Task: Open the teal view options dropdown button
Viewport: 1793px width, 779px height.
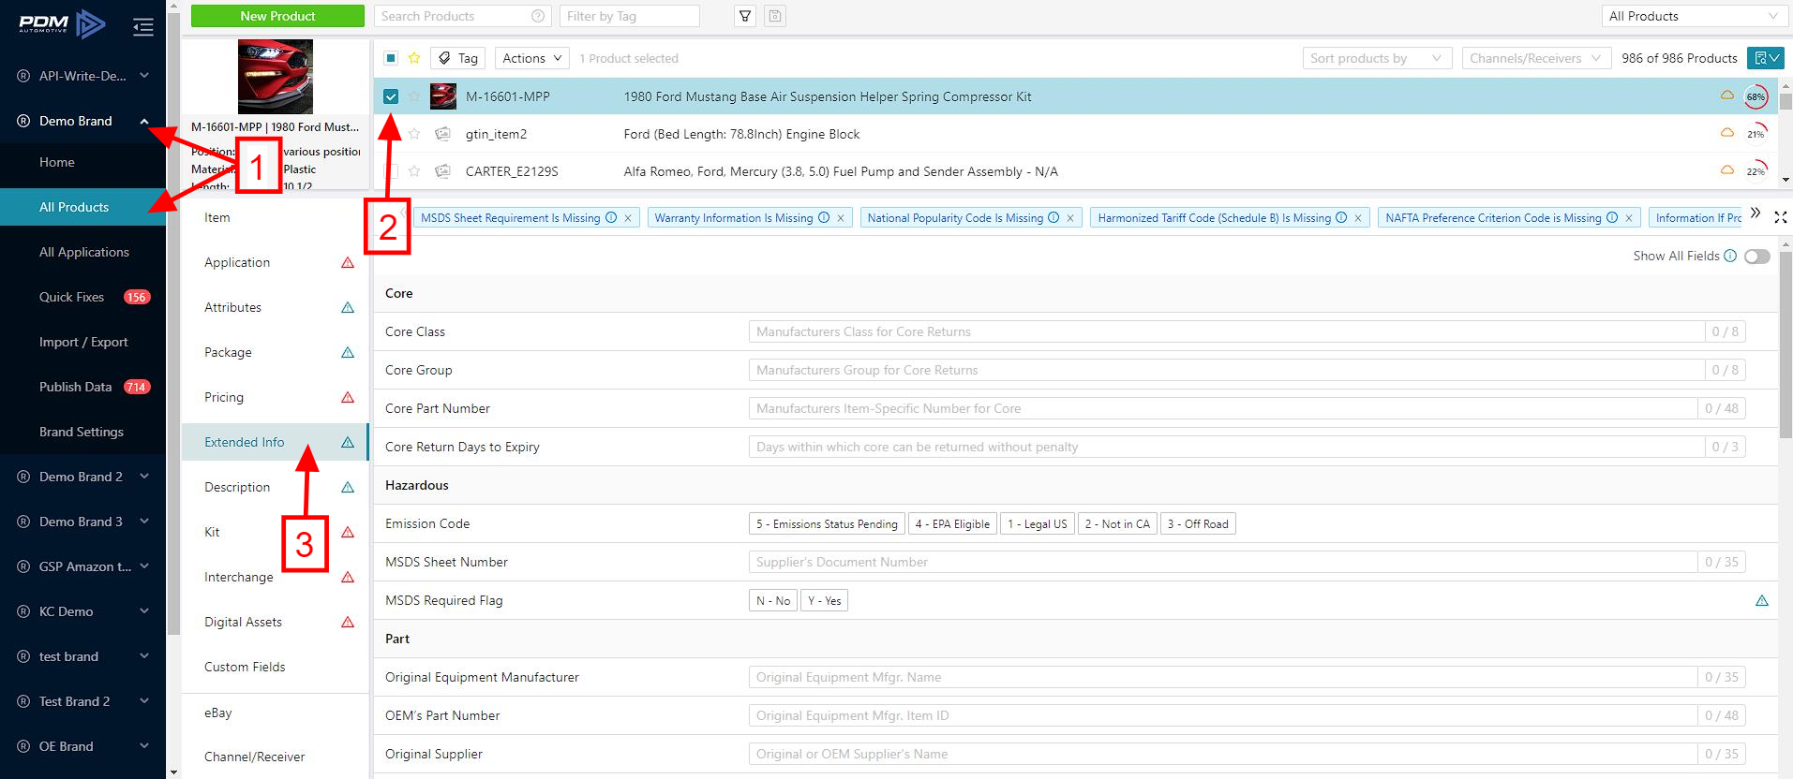Action: pyautogui.click(x=1766, y=58)
